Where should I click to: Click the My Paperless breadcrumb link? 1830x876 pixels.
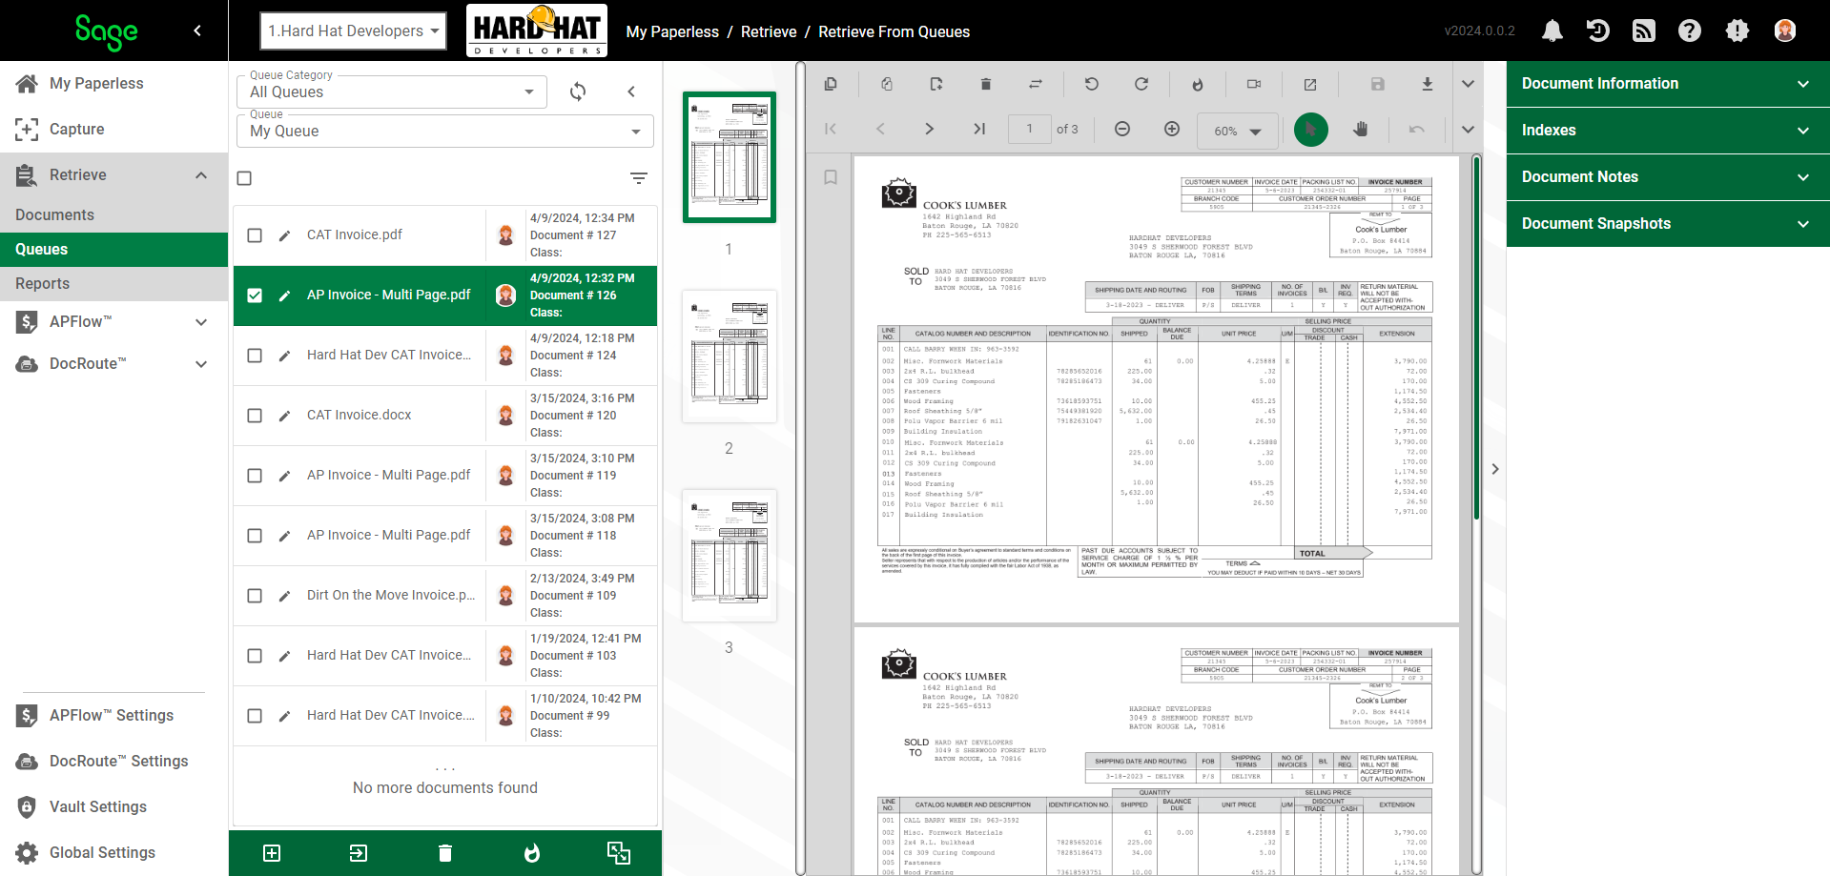tap(672, 31)
